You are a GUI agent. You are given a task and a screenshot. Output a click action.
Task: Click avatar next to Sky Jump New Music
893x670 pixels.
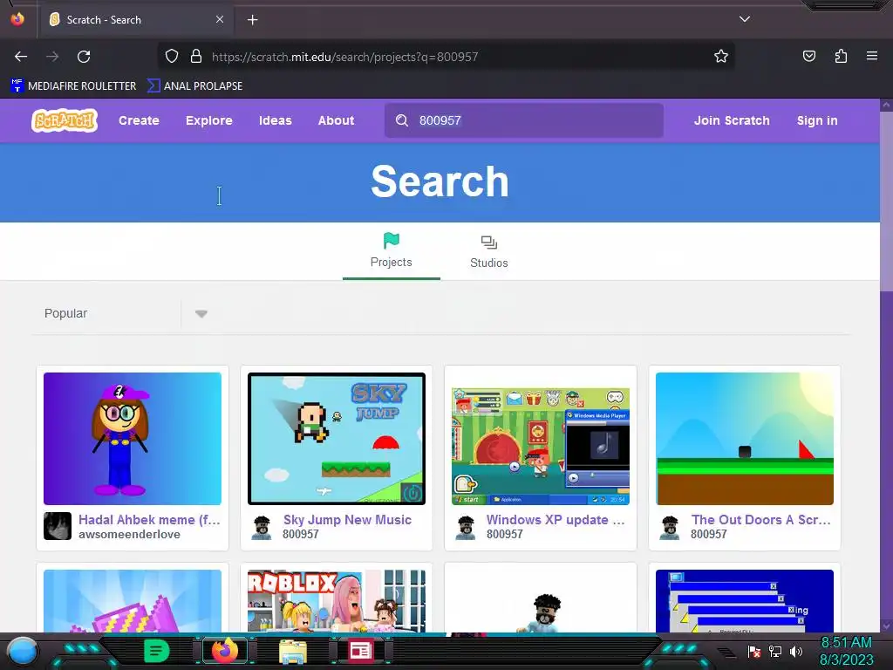pos(262,527)
